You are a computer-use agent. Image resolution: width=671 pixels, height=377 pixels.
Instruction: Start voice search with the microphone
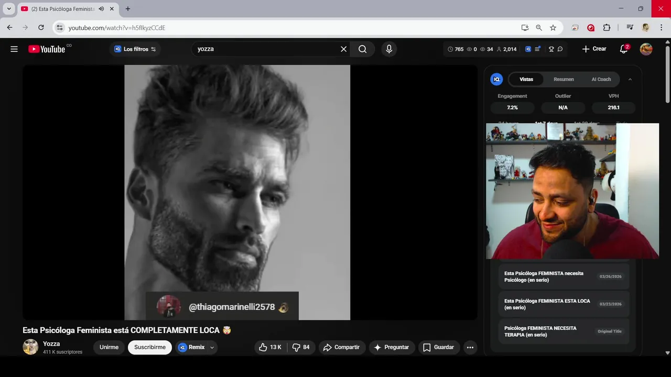pos(388,49)
